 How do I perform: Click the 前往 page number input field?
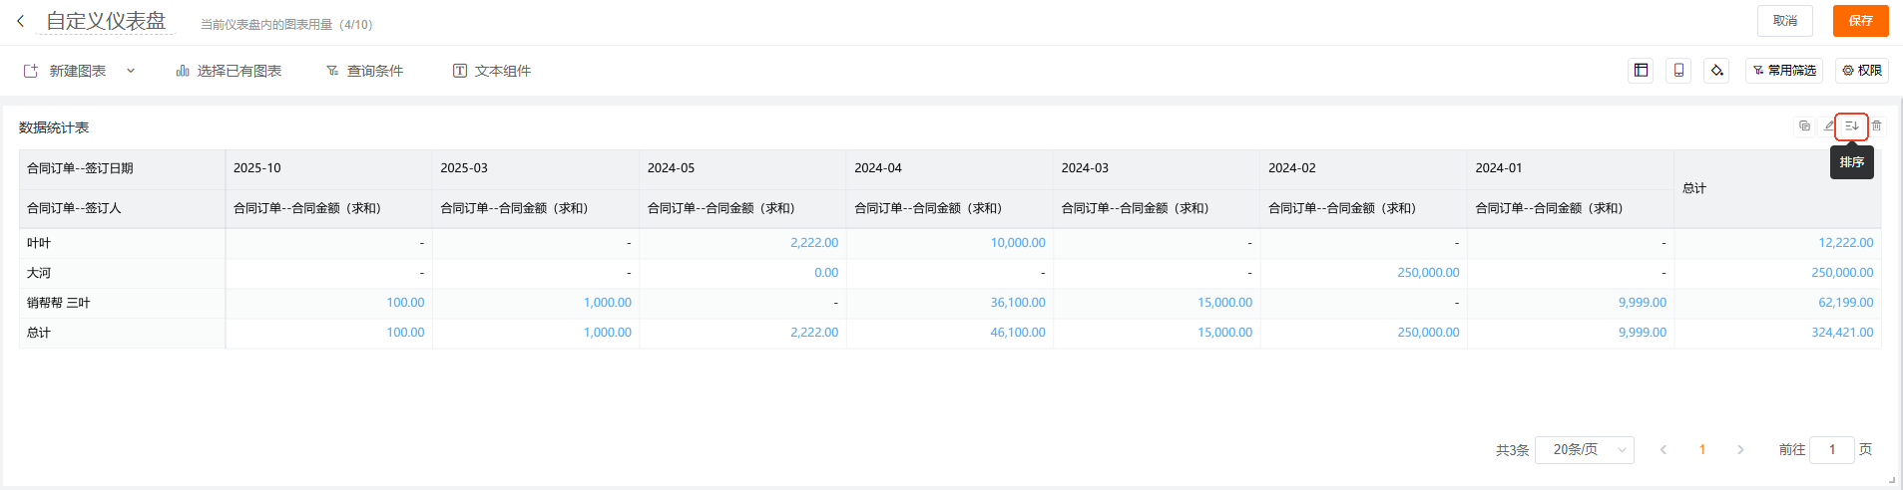coord(1831,450)
